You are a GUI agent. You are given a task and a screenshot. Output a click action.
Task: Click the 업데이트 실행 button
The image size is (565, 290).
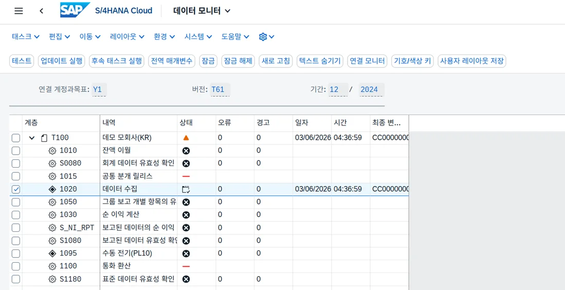61,61
